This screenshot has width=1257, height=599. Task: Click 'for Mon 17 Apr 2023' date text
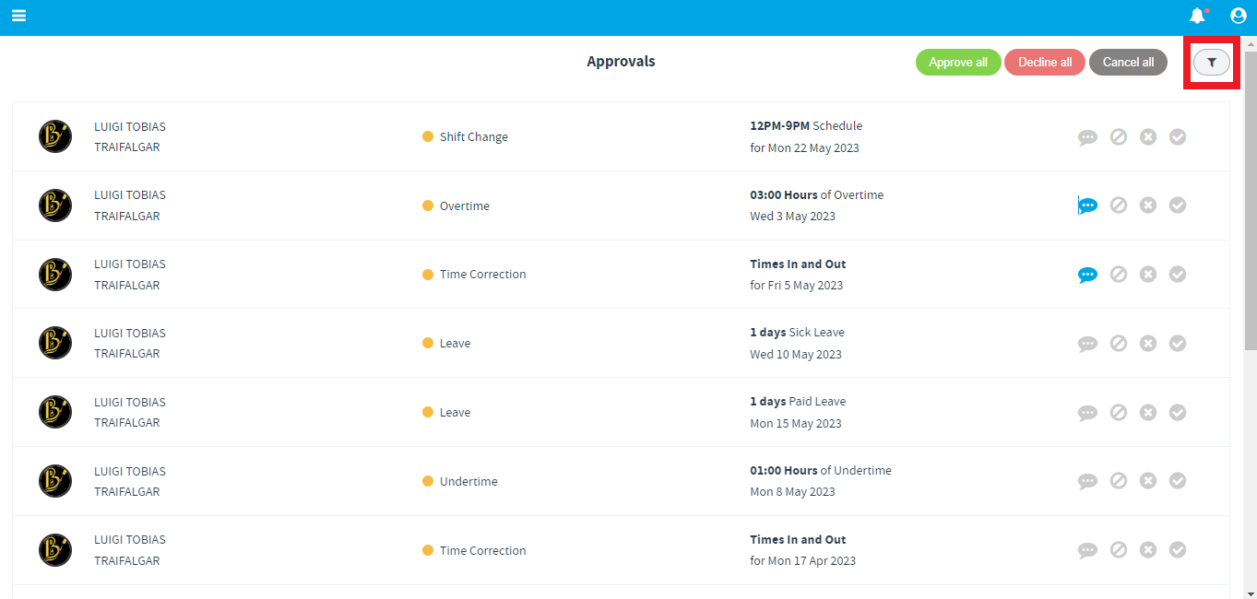pyautogui.click(x=802, y=560)
